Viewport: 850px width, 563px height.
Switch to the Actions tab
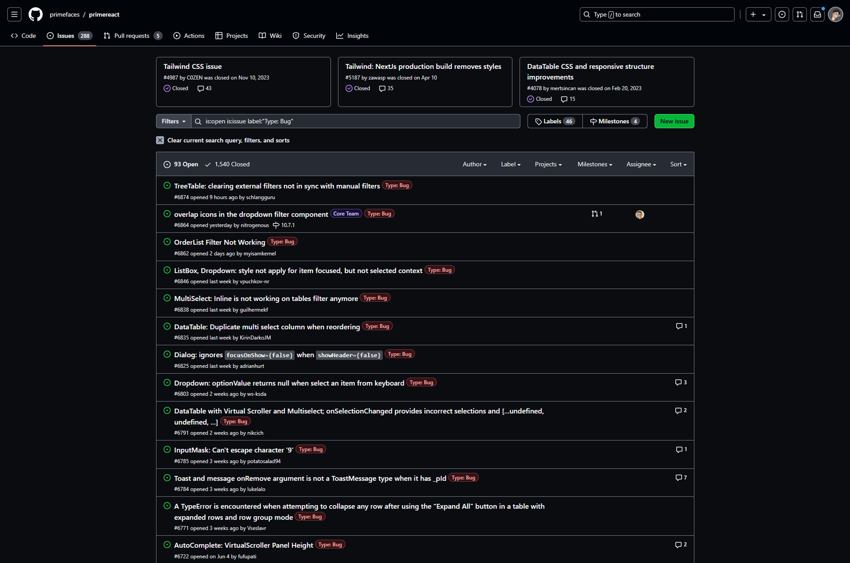189,36
